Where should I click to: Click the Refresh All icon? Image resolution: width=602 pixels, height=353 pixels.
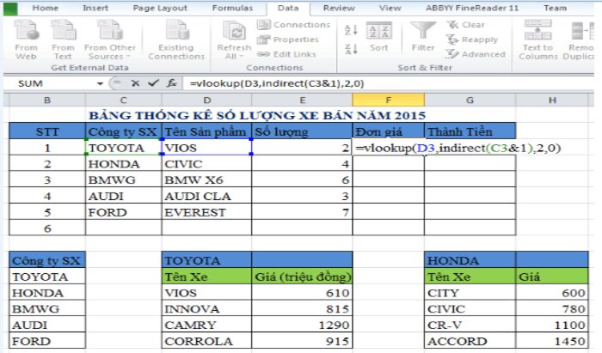pos(234,32)
